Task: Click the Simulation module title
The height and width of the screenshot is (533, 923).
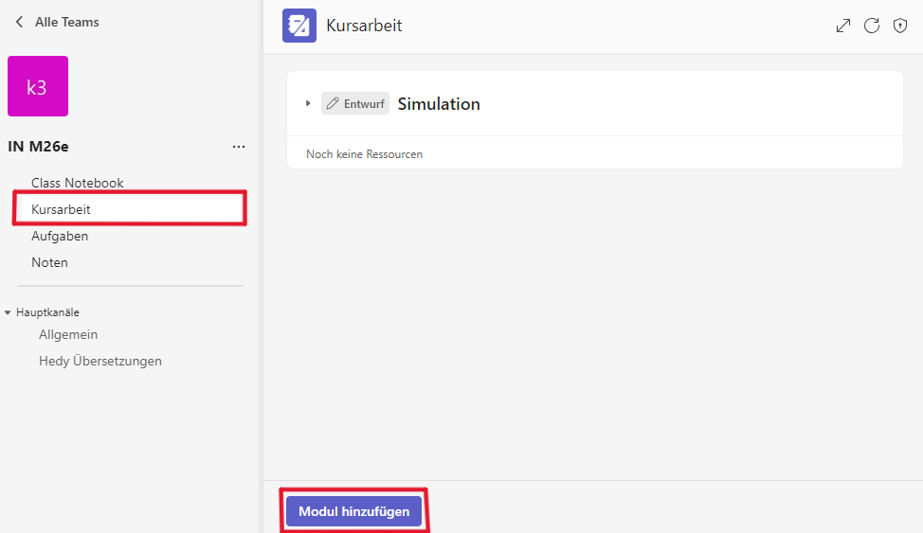Action: pos(439,103)
